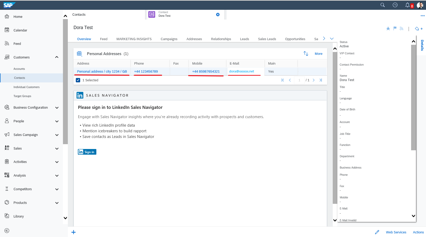426x237 pixels.
Task: Collapse the Customers menu section
Action: [x=57, y=57]
